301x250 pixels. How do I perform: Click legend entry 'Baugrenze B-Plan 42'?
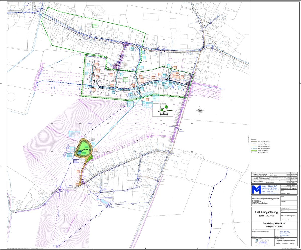coord(263,153)
